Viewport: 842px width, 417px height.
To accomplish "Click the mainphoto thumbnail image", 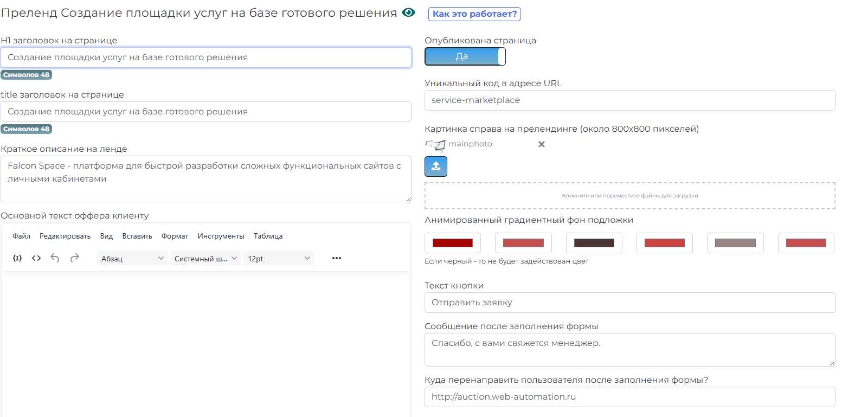I will point(435,144).
